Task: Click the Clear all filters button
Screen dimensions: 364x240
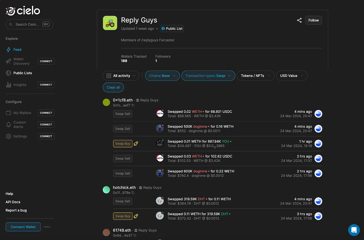Action: (113, 87)
